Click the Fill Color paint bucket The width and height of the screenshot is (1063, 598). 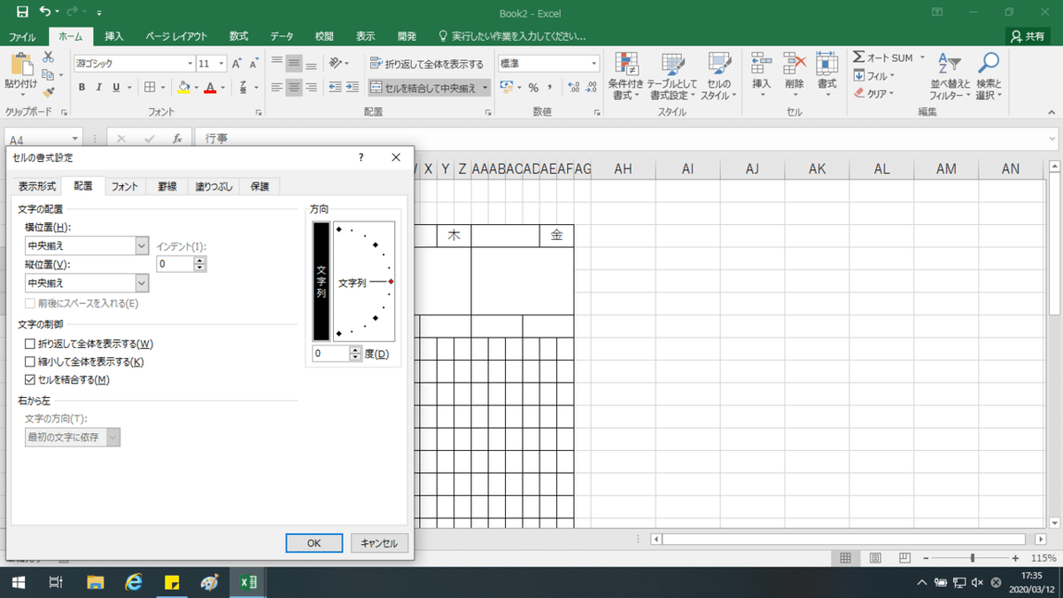tap(183, 87)
